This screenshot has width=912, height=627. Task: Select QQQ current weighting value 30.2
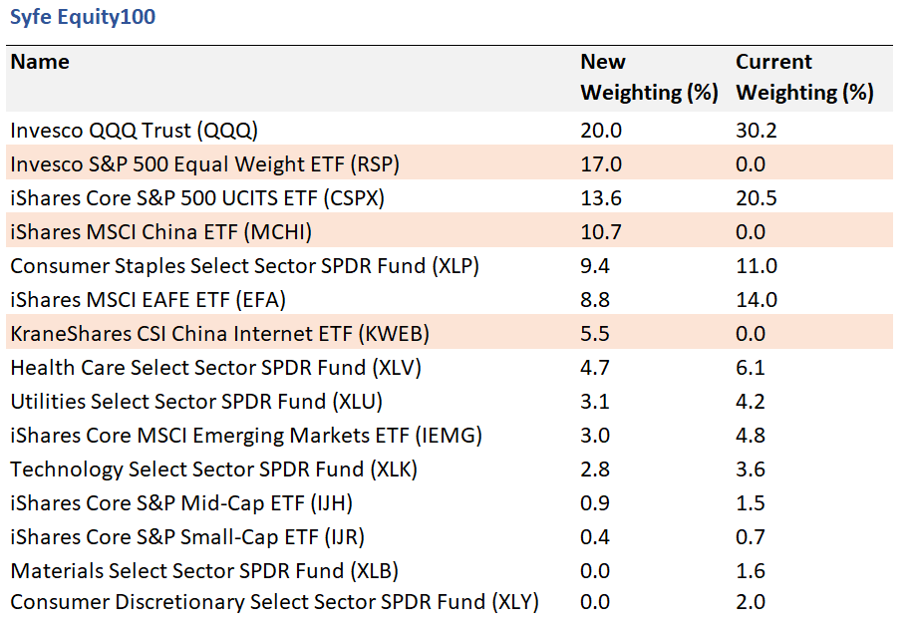tap(757, 131)
